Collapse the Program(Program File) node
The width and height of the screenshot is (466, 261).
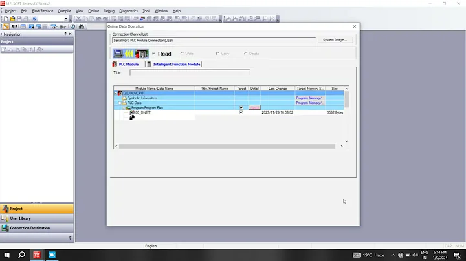pos(124,108)
